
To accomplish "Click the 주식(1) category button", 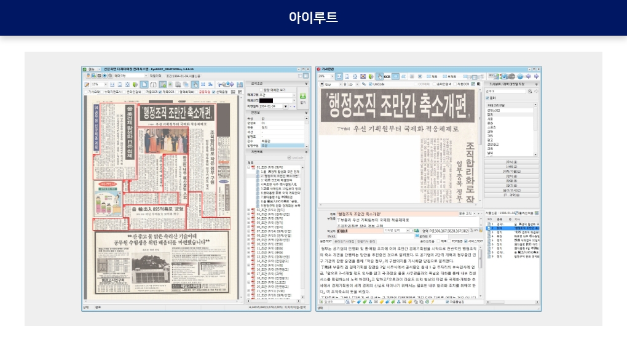I will [x=511, y=162].
